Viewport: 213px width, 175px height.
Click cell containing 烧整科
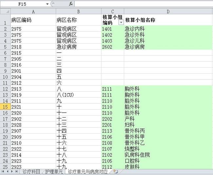tap(168, 149)
